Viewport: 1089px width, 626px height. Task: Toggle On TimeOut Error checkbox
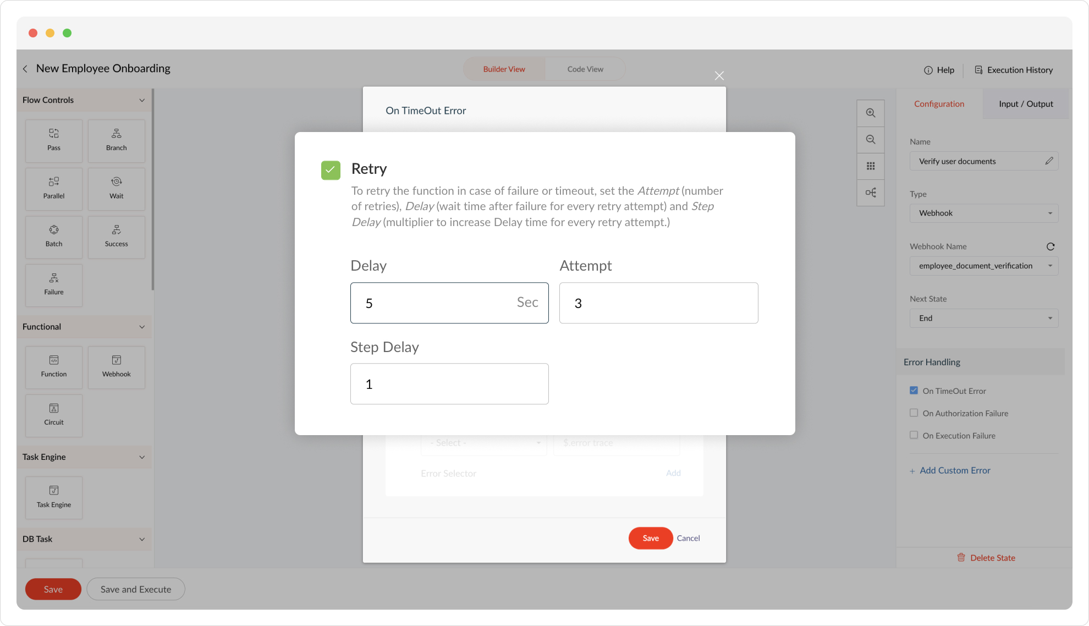point(914,391)
